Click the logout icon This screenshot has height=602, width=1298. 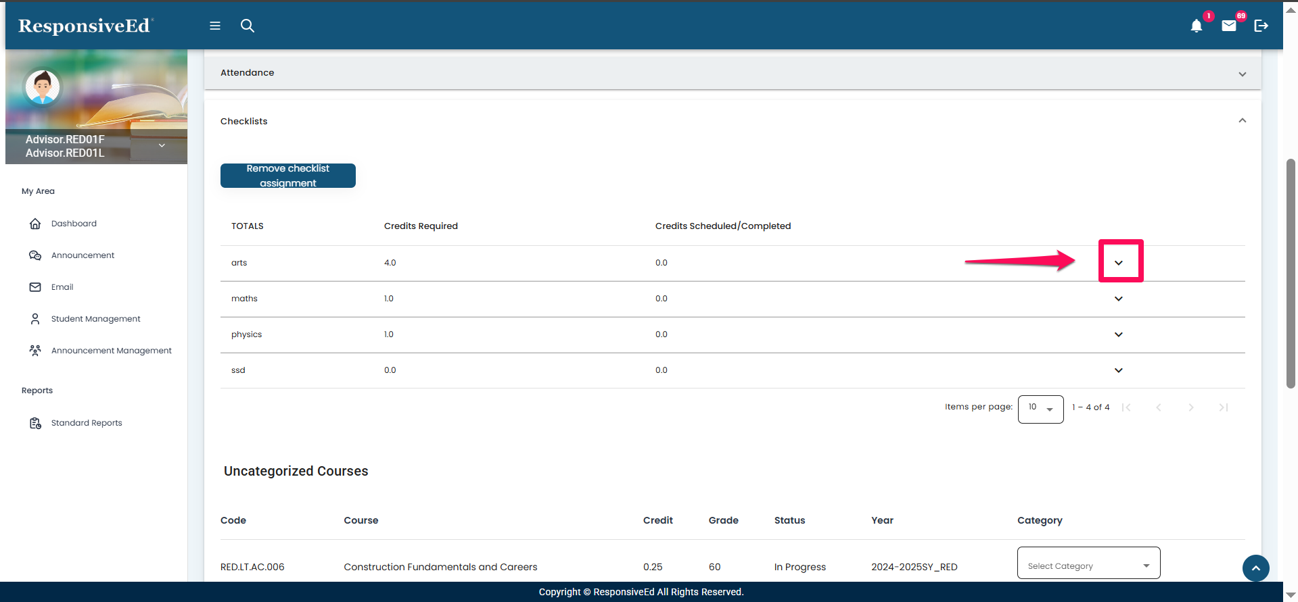1261,26
